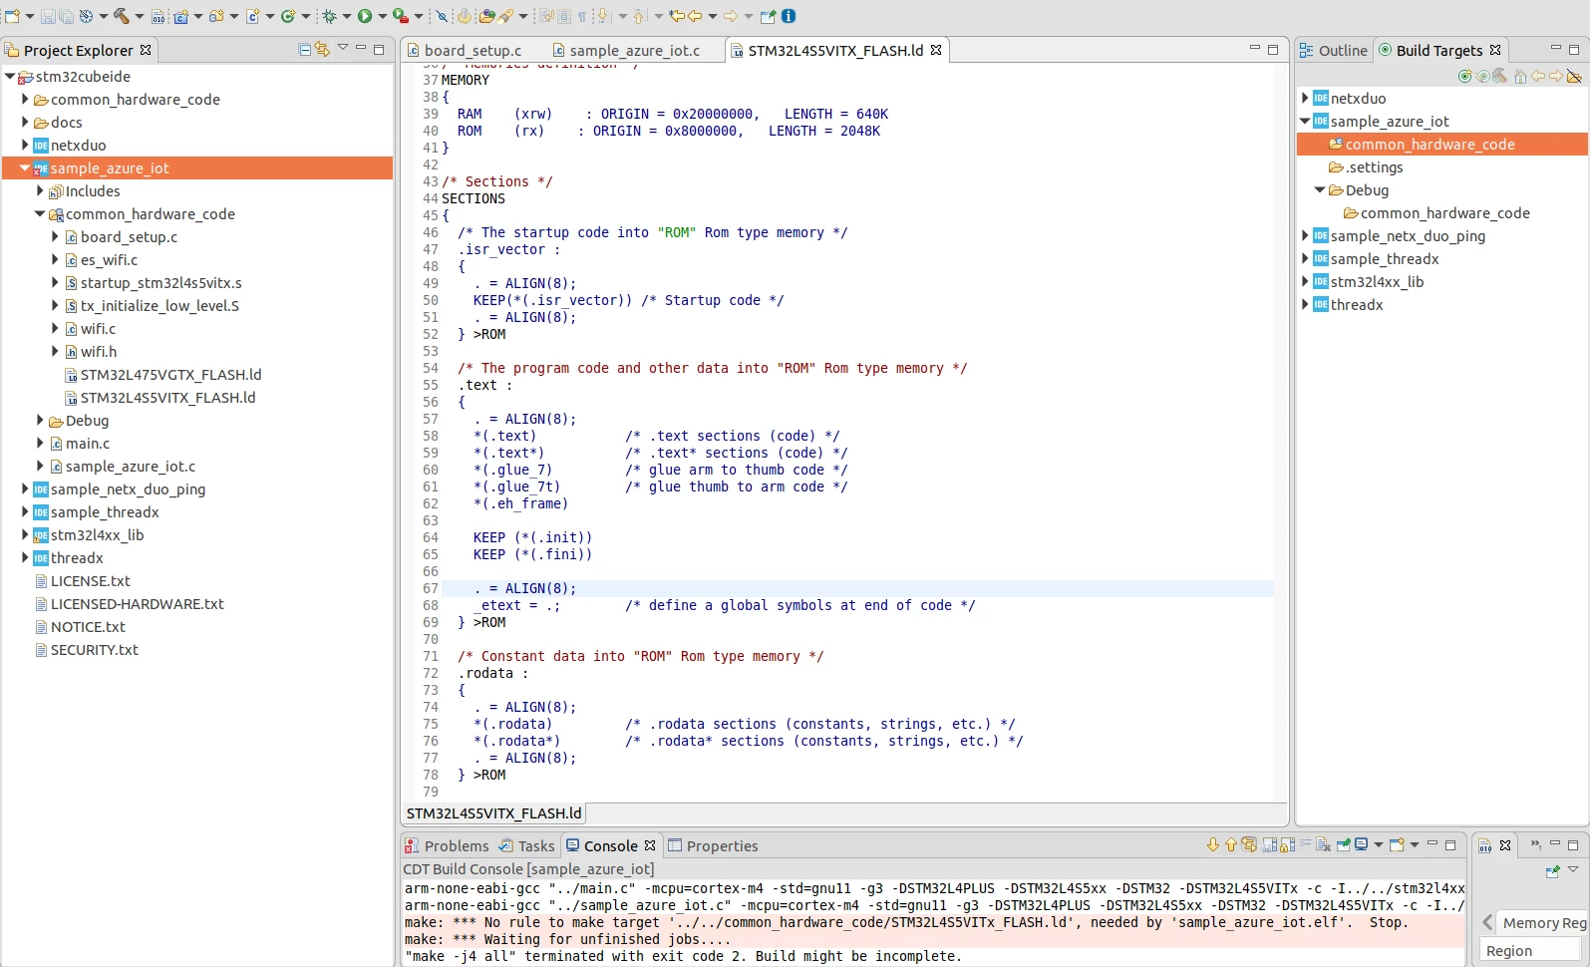
Task: Open the Run button dropdown arrow
Action: (381, 16)
